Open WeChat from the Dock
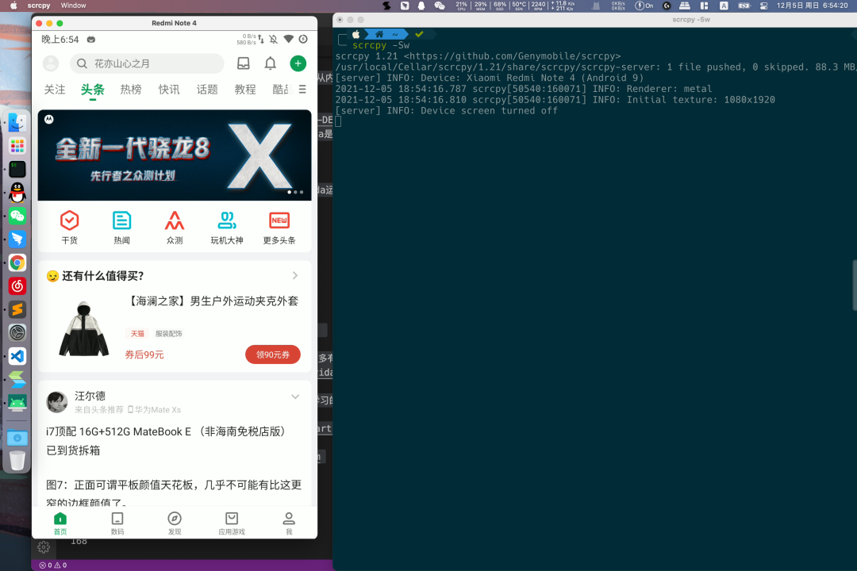The width and height of the screenshot is (857, 571). 17,216
